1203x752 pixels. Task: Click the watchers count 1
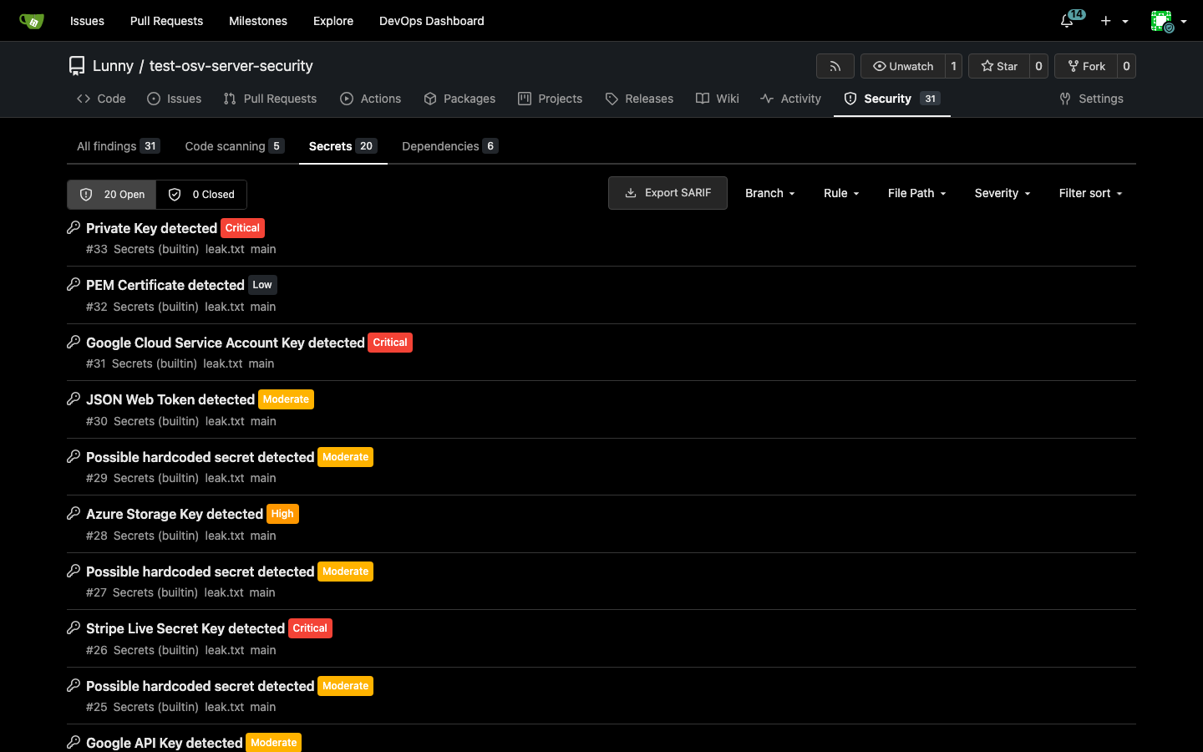tap(953, 66)
